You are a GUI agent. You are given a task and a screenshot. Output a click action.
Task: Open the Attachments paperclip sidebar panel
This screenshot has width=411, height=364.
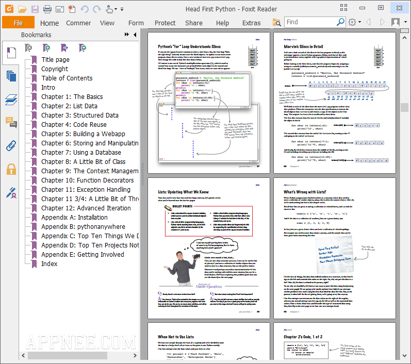11,146
